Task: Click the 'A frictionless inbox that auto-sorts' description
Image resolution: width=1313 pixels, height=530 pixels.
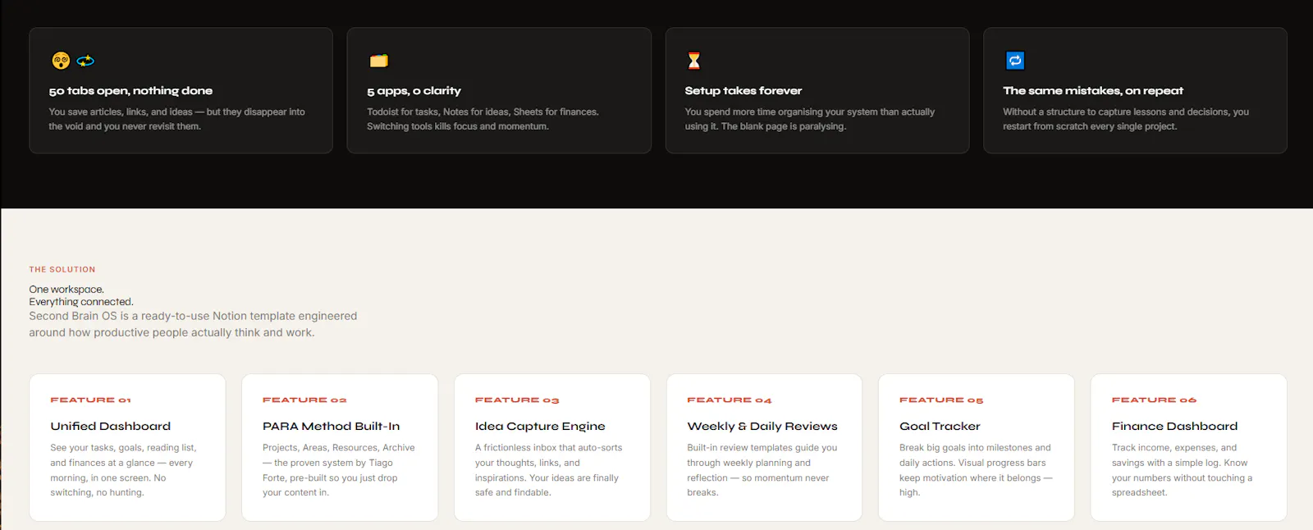Action: point(548,470)
